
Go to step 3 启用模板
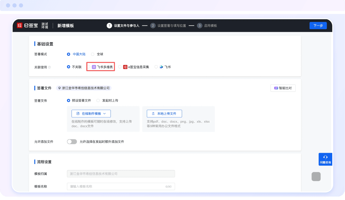tap(207, 26)
